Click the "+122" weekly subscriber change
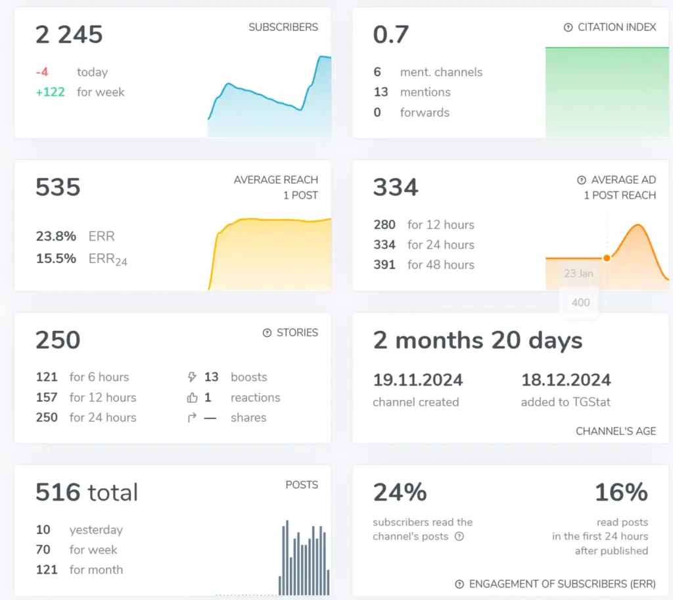The image size is (673, 600). point(50,92)
